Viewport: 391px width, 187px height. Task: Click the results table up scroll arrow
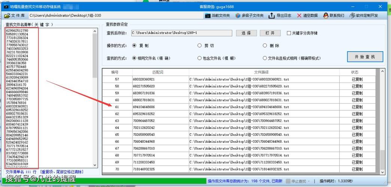click(x=382, y=71)
